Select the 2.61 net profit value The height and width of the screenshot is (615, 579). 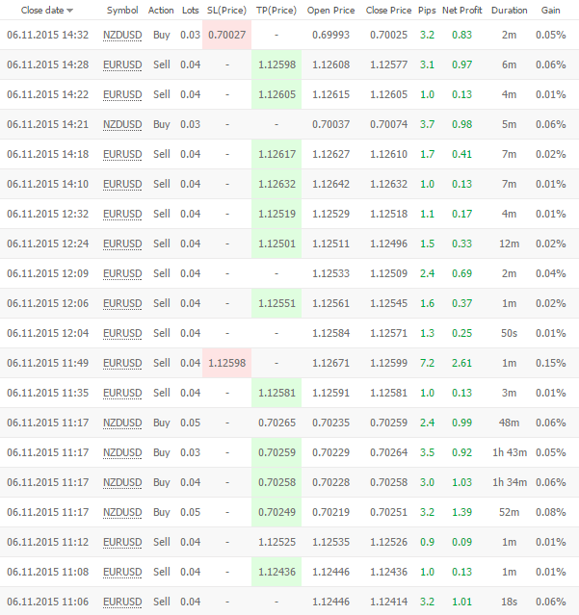click(461, 363)
